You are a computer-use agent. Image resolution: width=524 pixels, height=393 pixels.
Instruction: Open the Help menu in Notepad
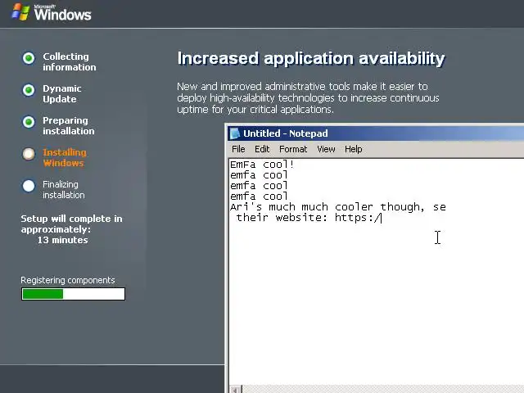(x=353, y=149)
